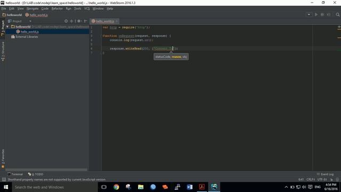Image resolution: width=341 pixels, height=192 pixels.
Task: Click ENG language indicator
Action: pos(318,187)
